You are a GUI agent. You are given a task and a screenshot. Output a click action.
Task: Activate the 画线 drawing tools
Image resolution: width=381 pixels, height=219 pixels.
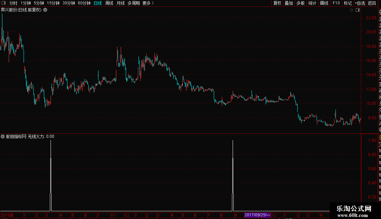[324, 3]
